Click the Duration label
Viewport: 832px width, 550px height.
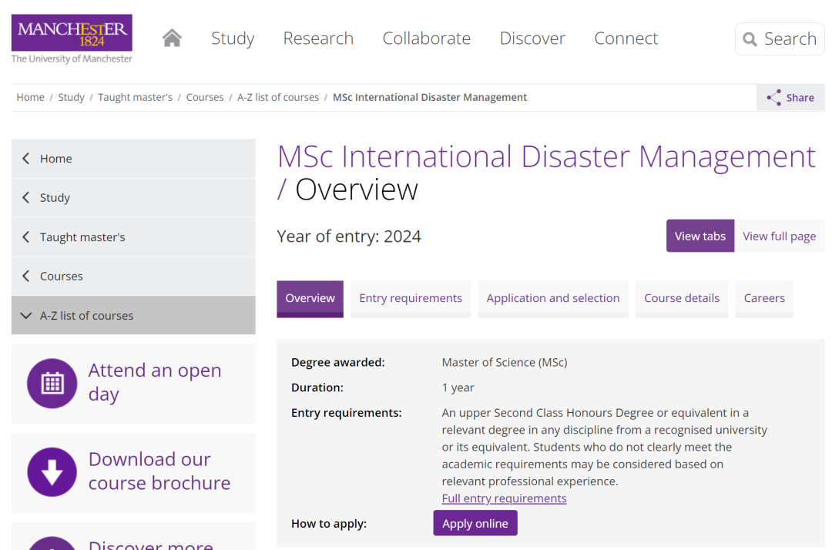317,387
